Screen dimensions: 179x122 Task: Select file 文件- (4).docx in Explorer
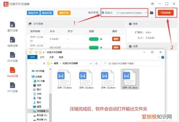[x=130, y=79]
